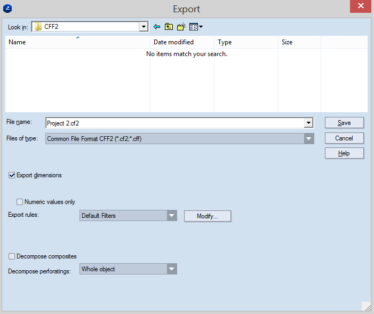Open Decompose perforatings Whole object dropdown
This screenshot has width=374, height=314.
click(x=171, y=269)
